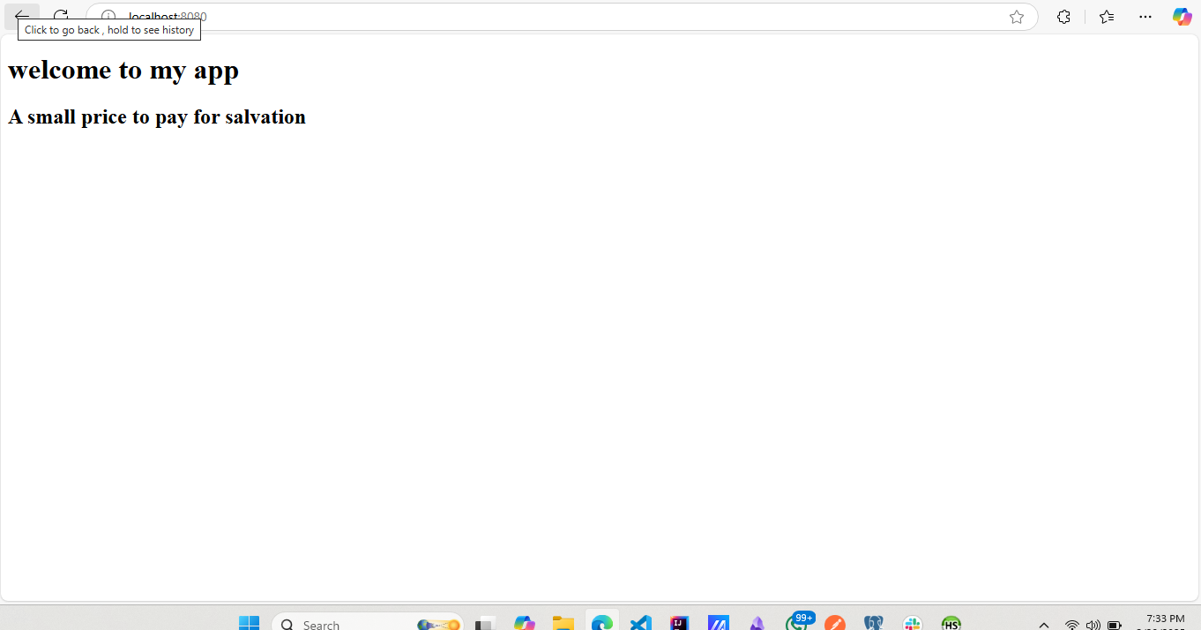1201x630 pixels.
Task: Open the clock showing 7:33 PM
Action: pyautogui.click(x=1165, y=623)
